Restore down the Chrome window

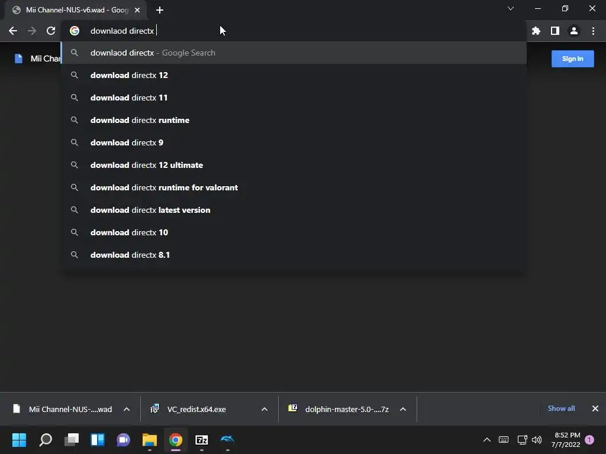tap(565, 8)
